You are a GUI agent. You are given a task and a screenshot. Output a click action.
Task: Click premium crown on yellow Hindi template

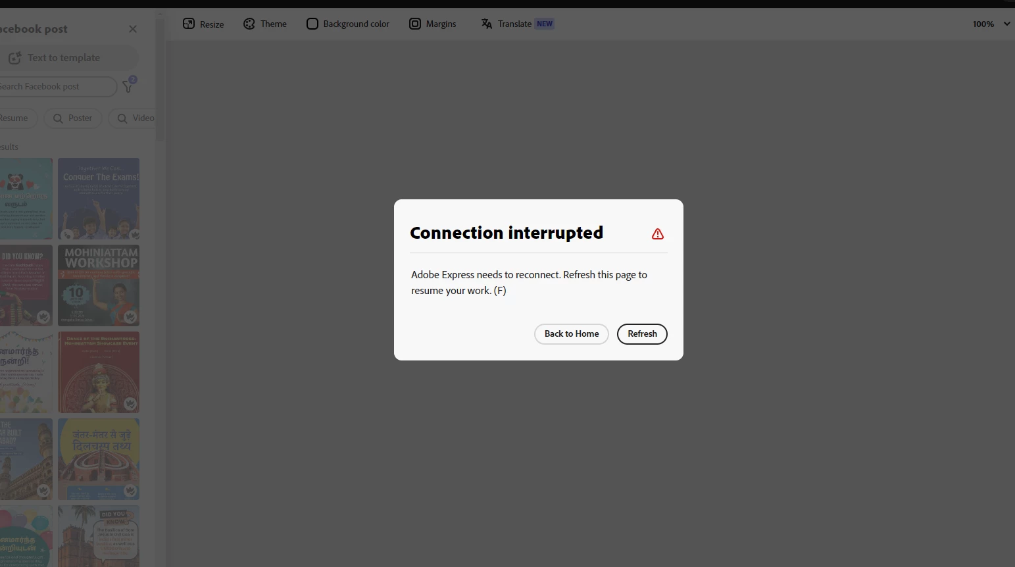(130, 491)
